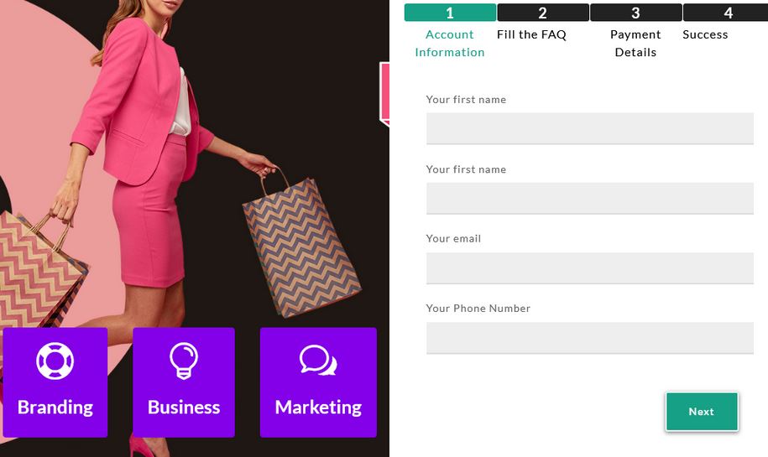The image size is (768, 457).
Task: Jump to step 2 number bar
Action: point(543,13)
